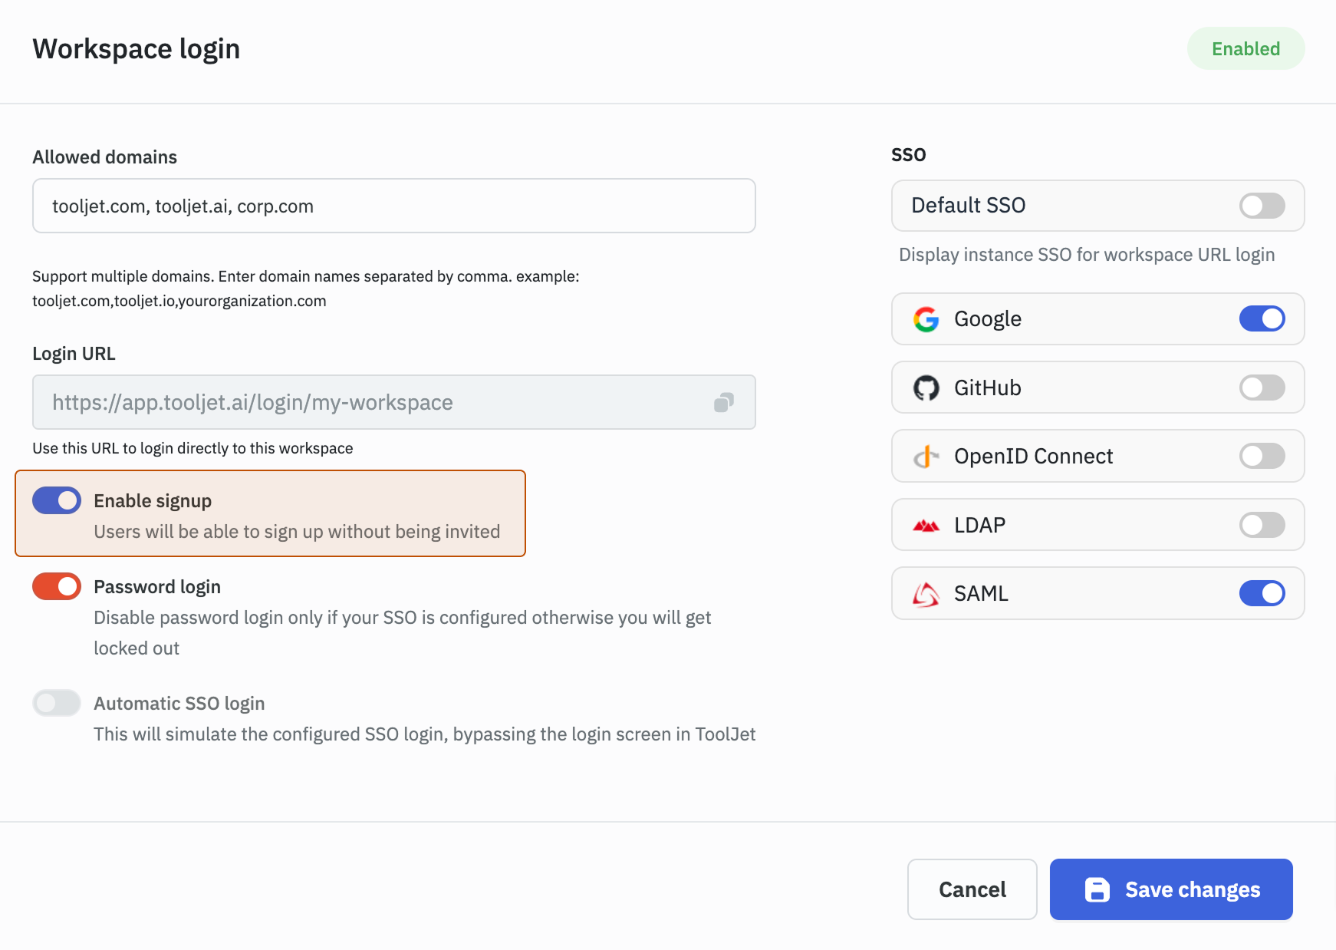
Task: Click the Cancel button
Action: [971, 889]
